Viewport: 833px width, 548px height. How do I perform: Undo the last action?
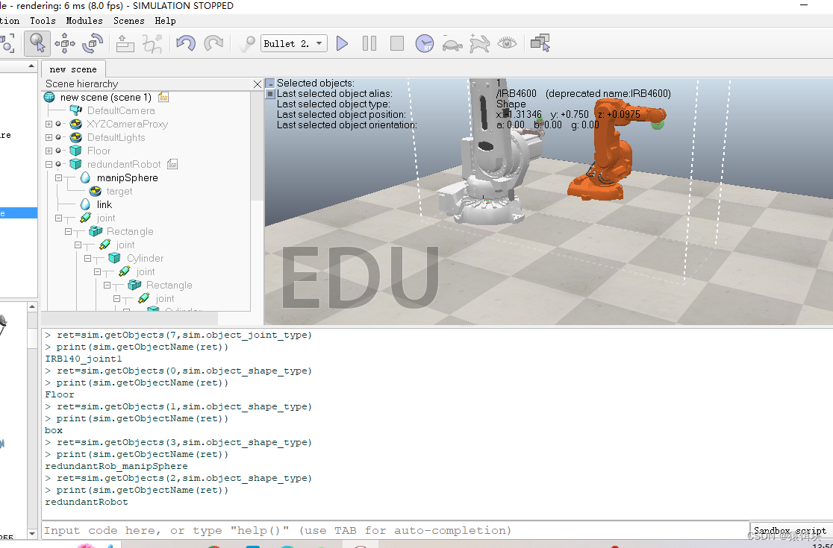point(186,43)
